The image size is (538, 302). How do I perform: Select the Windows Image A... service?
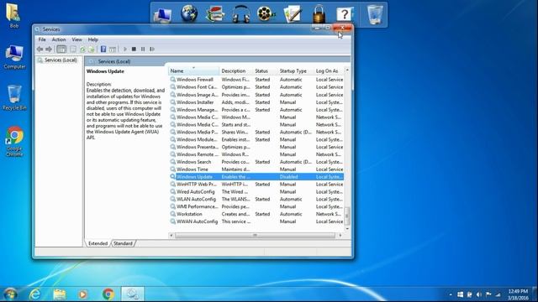coord(256,95)
